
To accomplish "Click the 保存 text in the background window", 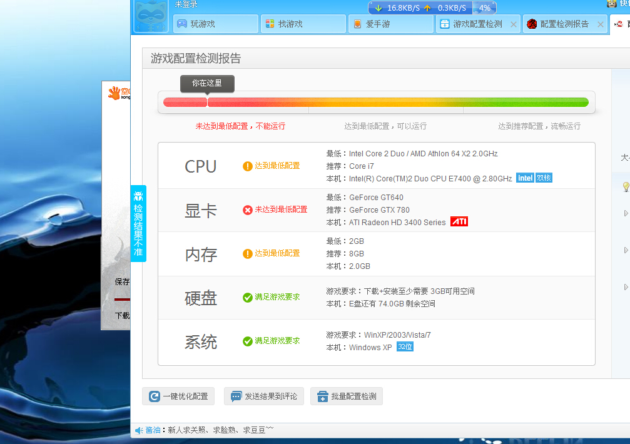I will tap(122, 282).
